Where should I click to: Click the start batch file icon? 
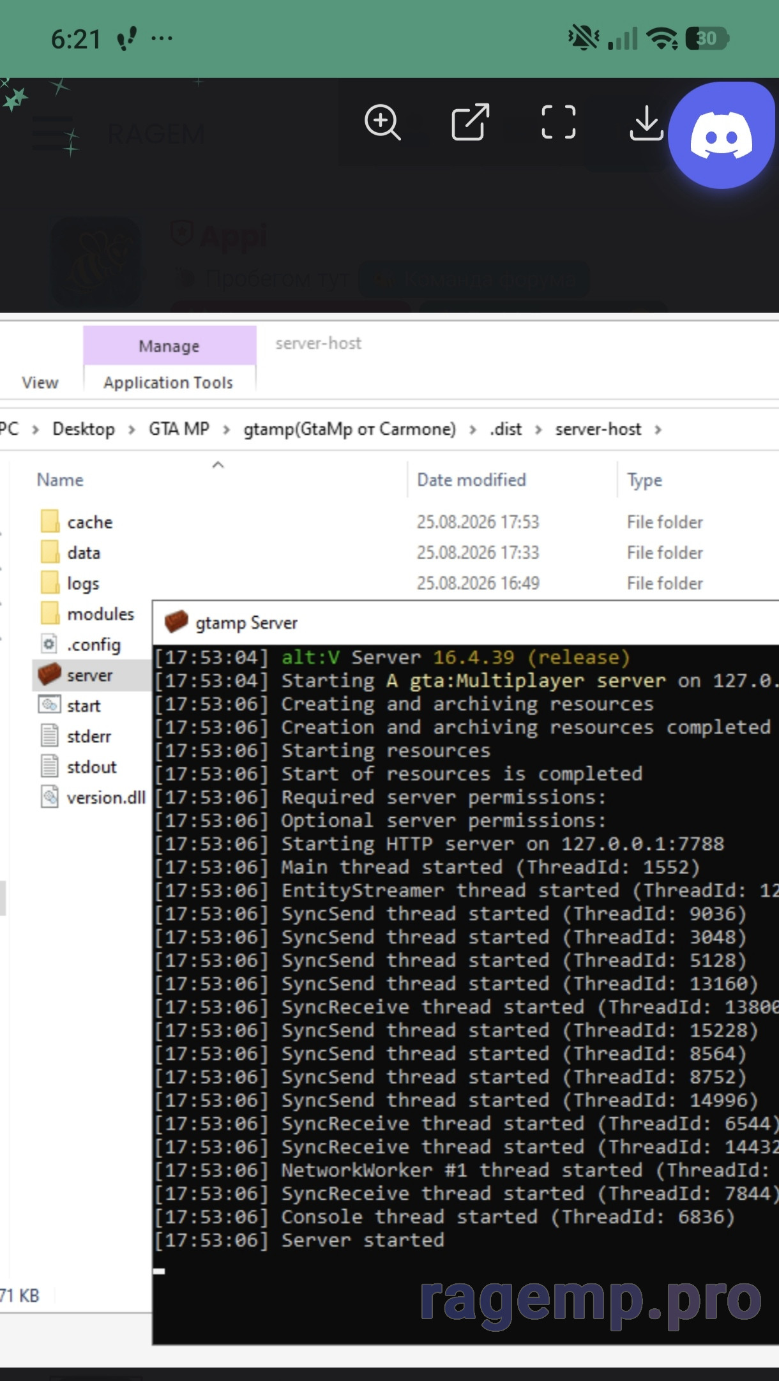click(49, 705)
